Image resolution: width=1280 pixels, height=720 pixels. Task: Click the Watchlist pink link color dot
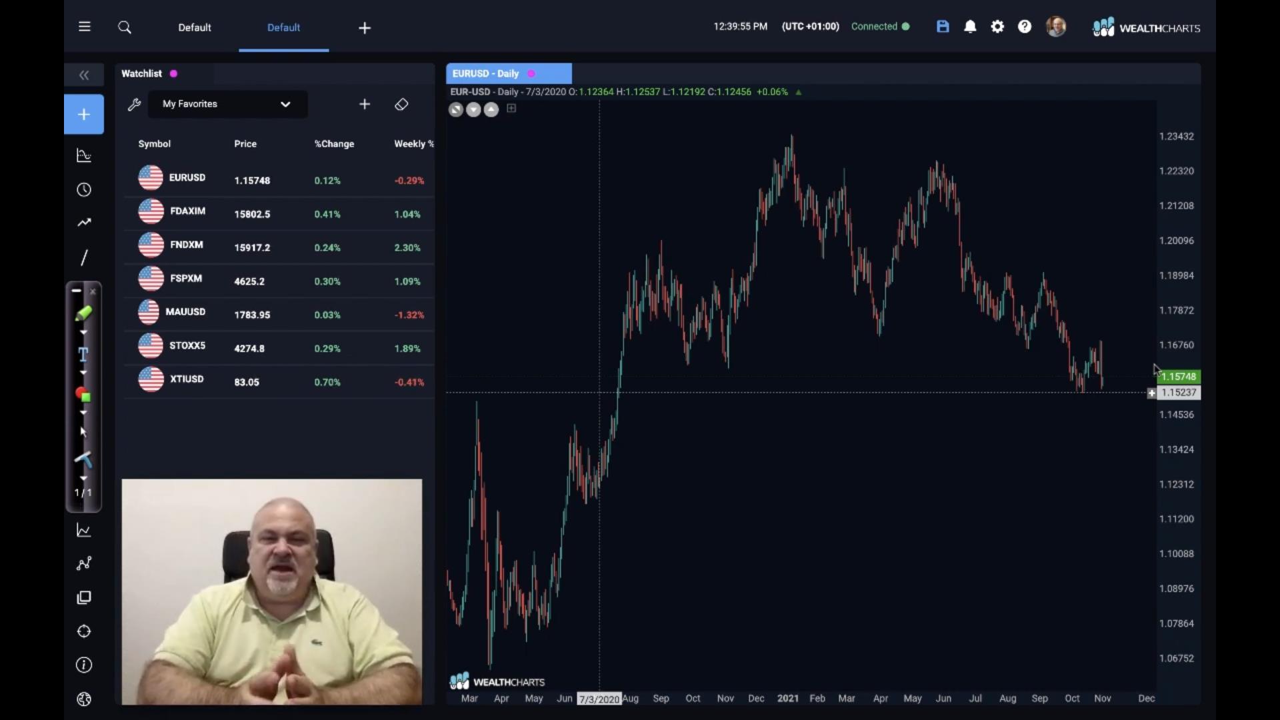click(x=173, y=73)
